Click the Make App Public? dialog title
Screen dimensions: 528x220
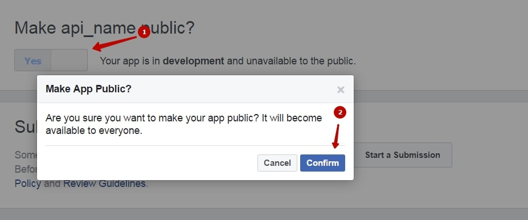pyautogui.click(x=88, y=89)
